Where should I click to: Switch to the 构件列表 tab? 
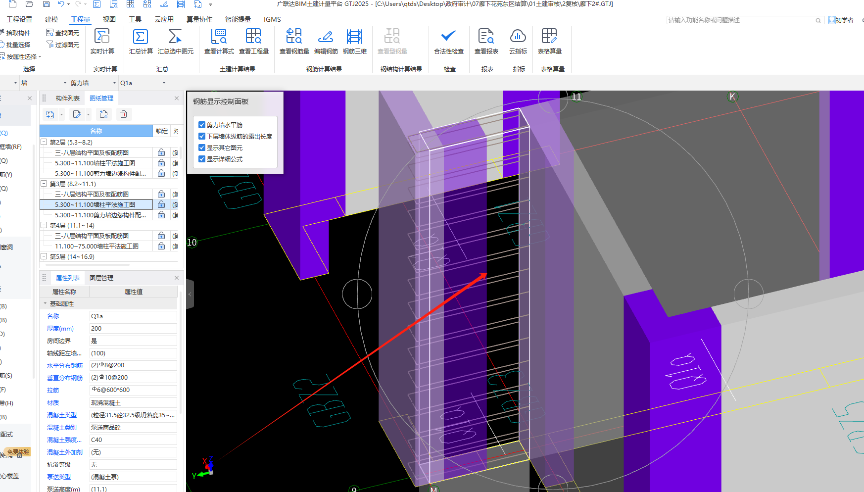[x=67, y=98]
